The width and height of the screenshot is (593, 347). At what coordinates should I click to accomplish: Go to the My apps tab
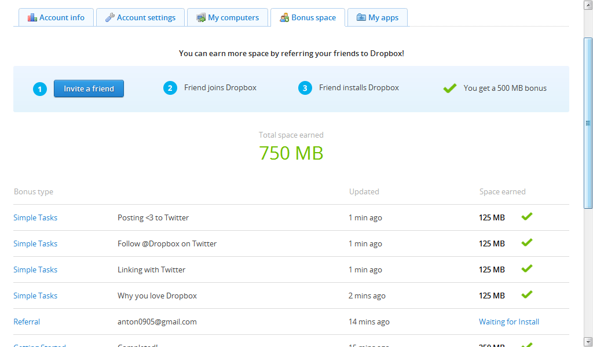pyautogui.click(x=378, y=17)
